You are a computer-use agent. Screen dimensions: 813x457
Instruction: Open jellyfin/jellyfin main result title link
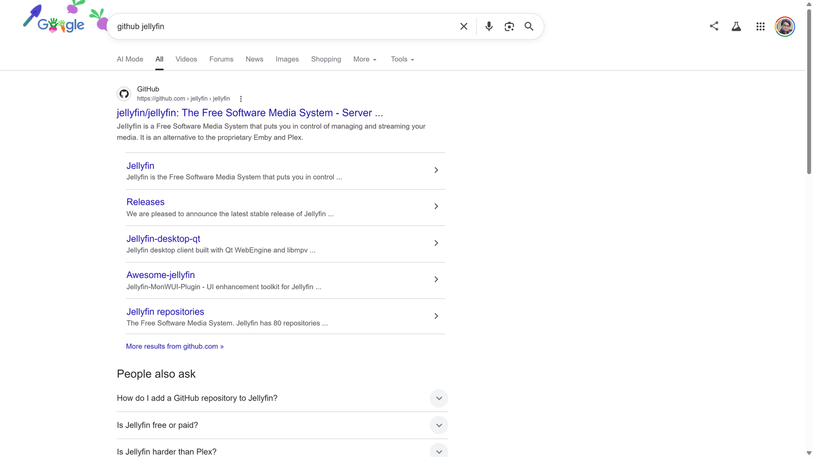[250, 113]
